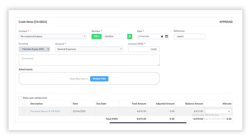This screenshot has height=138, width=252.
Task: Enable Make auto settlements checkbox
Action: [20, 98]
